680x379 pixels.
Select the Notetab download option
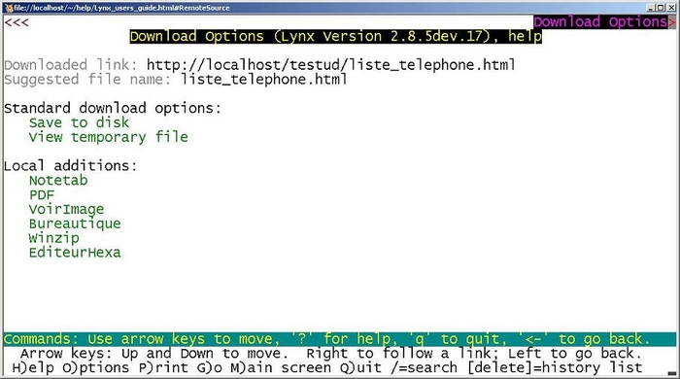point(58,181)
